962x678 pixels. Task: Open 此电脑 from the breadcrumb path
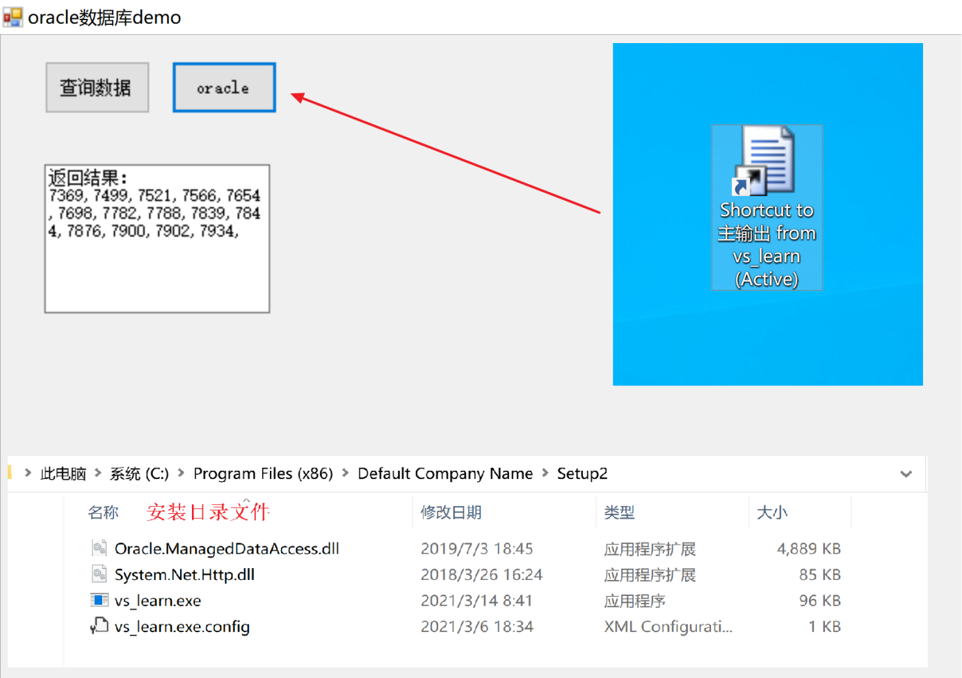click(63, 474)
